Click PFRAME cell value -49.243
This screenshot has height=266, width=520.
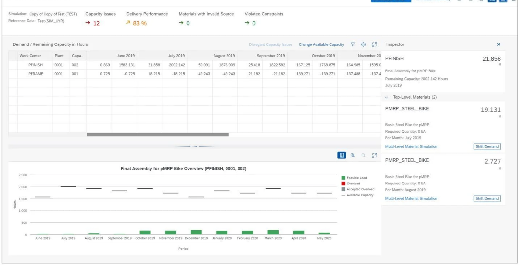[228, 74]
